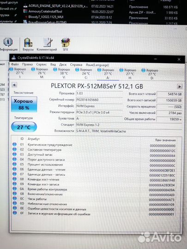
Task: Go to next disk with right arrow
Action: (180, 87)
